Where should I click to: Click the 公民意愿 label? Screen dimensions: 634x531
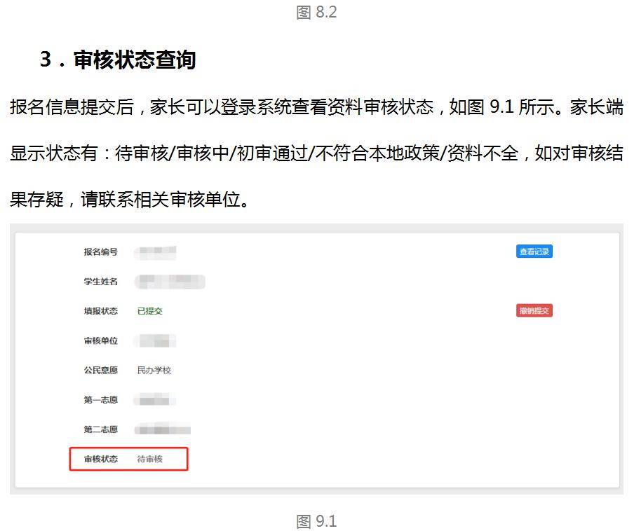(x=101, y=371)
